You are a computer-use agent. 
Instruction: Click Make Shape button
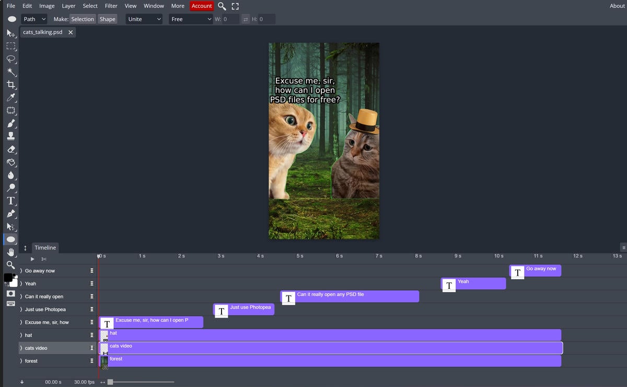pyautogui.click(x=107, y=19)
